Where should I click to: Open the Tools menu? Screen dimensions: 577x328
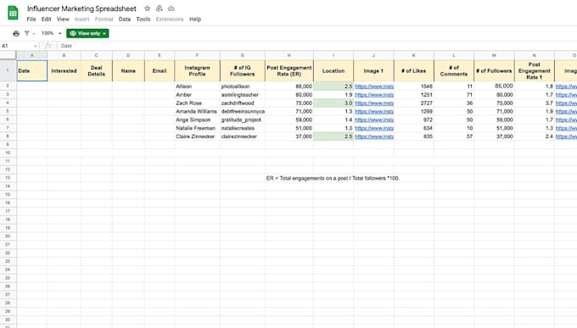(143, 19)
